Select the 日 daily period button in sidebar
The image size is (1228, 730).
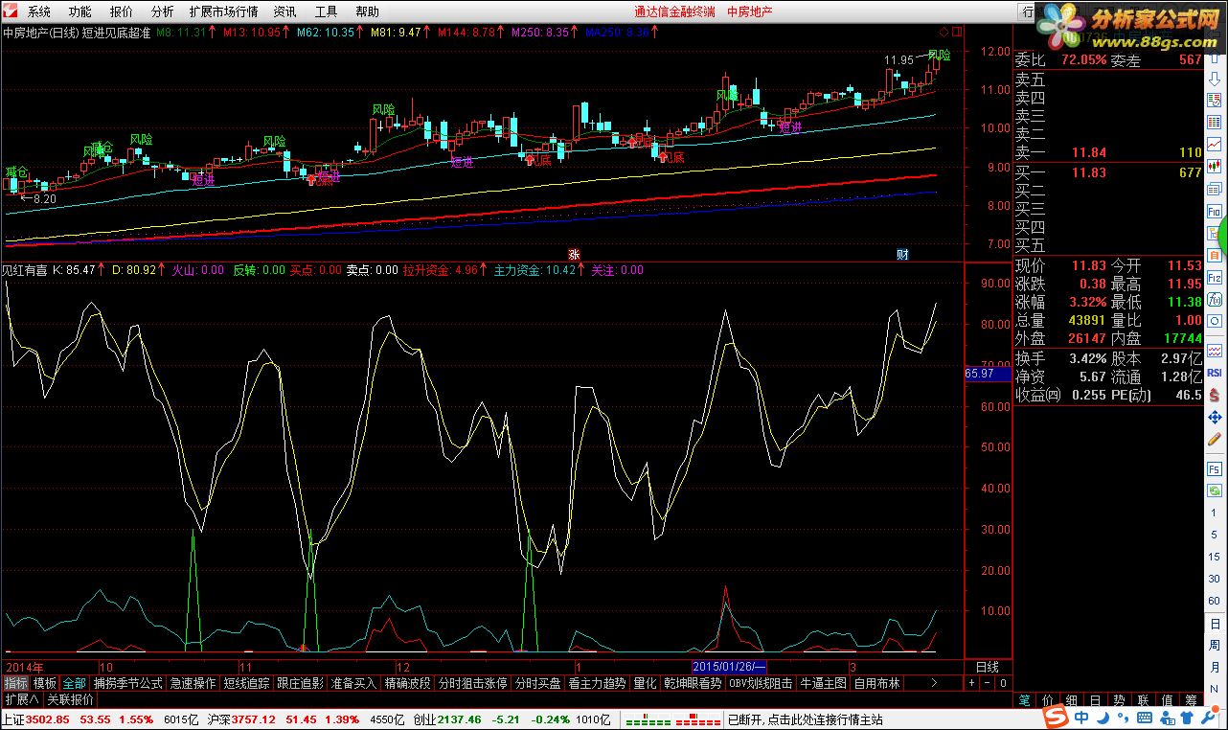coord(1214,623)
